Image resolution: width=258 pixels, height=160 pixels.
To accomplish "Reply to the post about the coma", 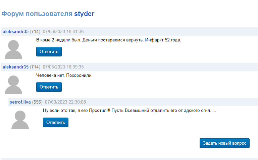I will pos(49,51).
